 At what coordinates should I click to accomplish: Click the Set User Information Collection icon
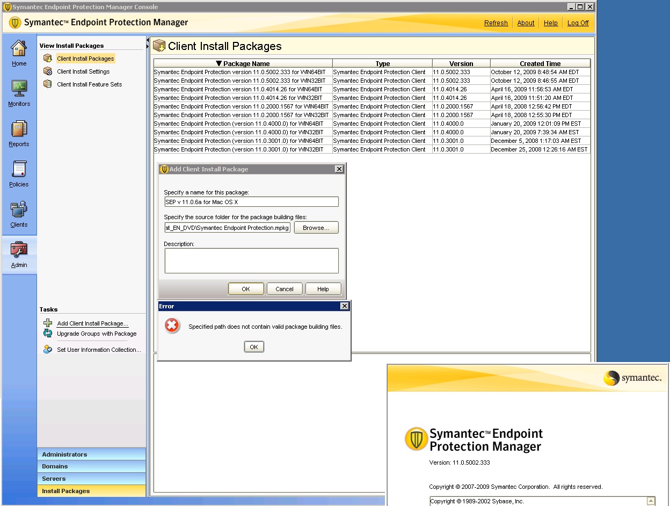48,350
